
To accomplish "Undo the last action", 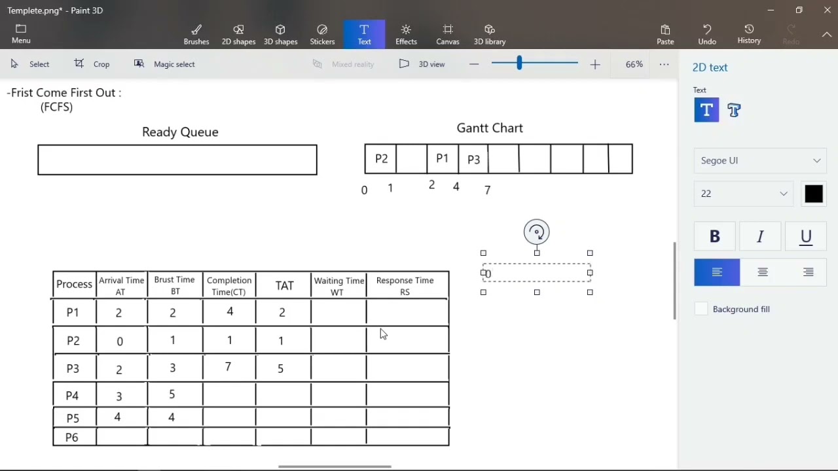I will (707, 35).
